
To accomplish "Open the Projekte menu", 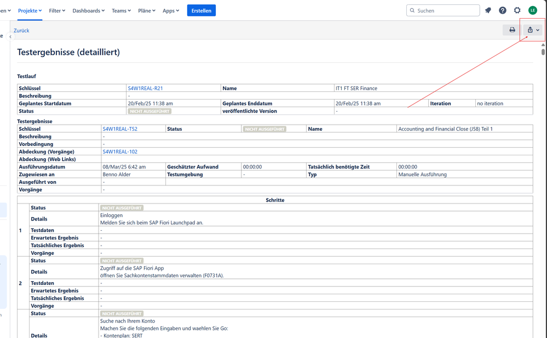I will click(x=30, y=10).
